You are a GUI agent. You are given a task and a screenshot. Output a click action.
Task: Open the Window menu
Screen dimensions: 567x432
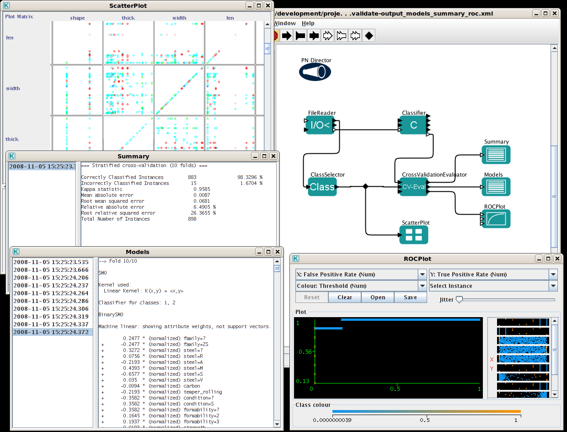pos(285,23)
